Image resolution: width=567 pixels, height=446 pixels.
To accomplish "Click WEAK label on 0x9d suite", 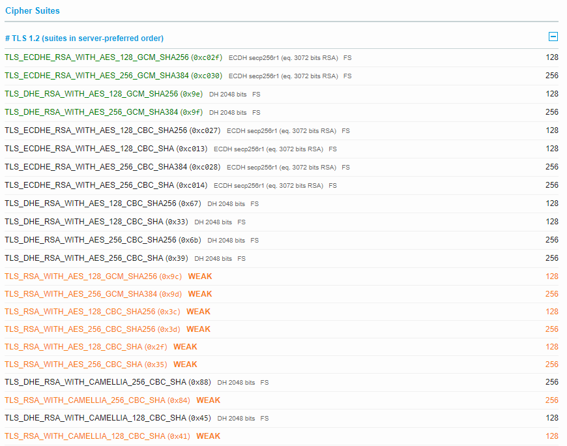I will click(200, 294).
